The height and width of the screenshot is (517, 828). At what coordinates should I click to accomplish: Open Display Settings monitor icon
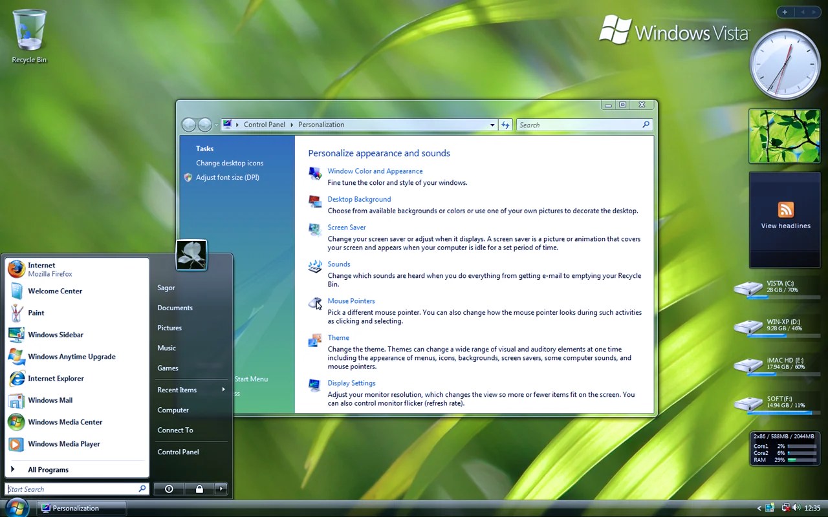pyautogui.click(x=315, y=385)
